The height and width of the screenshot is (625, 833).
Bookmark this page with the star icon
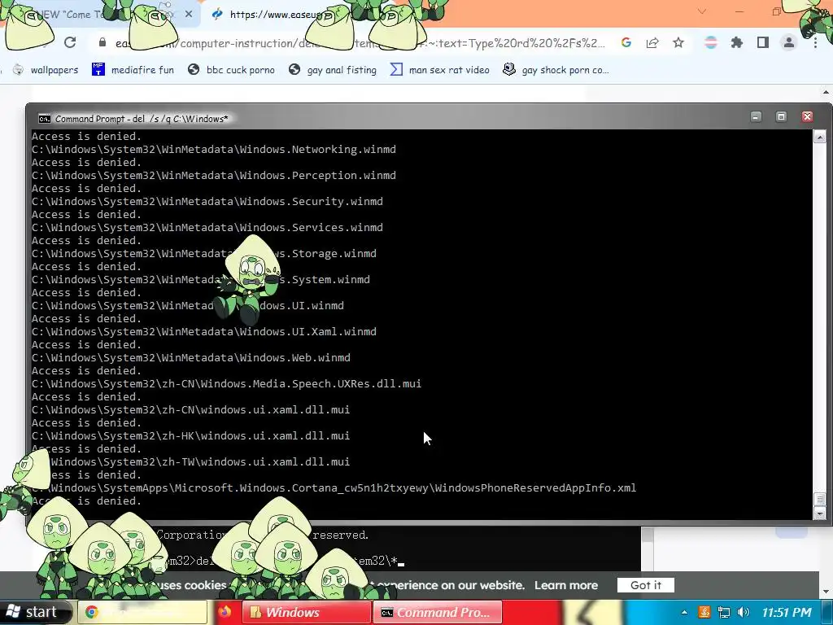pos(678,42)
